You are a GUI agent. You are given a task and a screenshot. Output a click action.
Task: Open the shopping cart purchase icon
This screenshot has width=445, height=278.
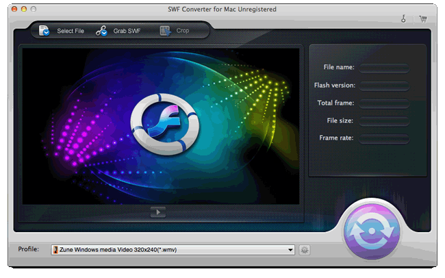pyautogui.click(x=423, y=19)
